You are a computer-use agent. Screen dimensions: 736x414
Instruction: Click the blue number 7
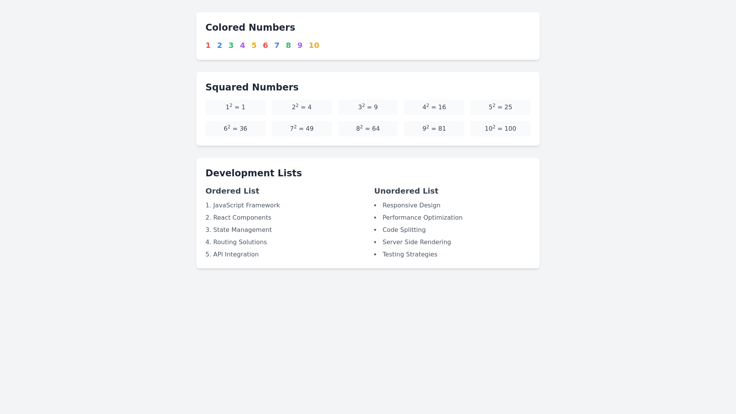(x=277, y=46)
